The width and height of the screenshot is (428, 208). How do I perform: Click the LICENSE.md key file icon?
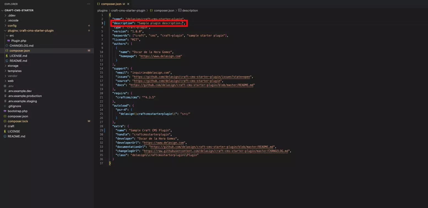point(7,56)
